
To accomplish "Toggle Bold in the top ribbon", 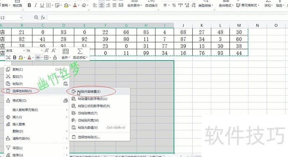I will (x=30, y=5).
